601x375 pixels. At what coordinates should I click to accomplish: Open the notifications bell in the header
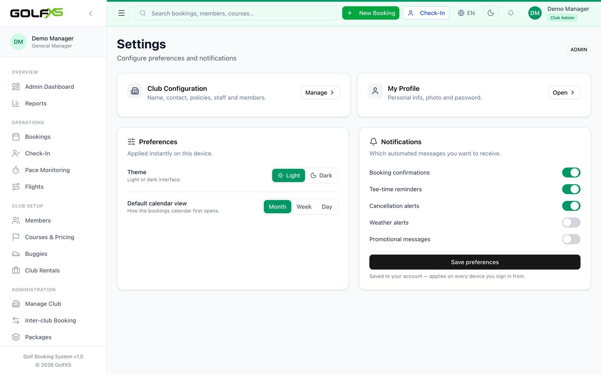tap(511, 13)
